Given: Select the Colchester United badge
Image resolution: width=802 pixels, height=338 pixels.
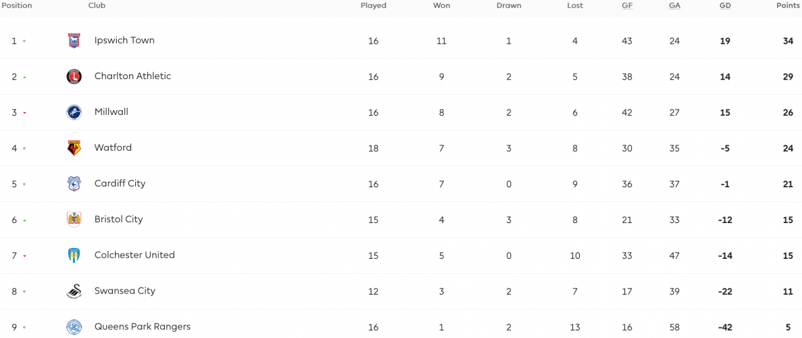Looking at the screenshot, I should (x=74, y=256).
